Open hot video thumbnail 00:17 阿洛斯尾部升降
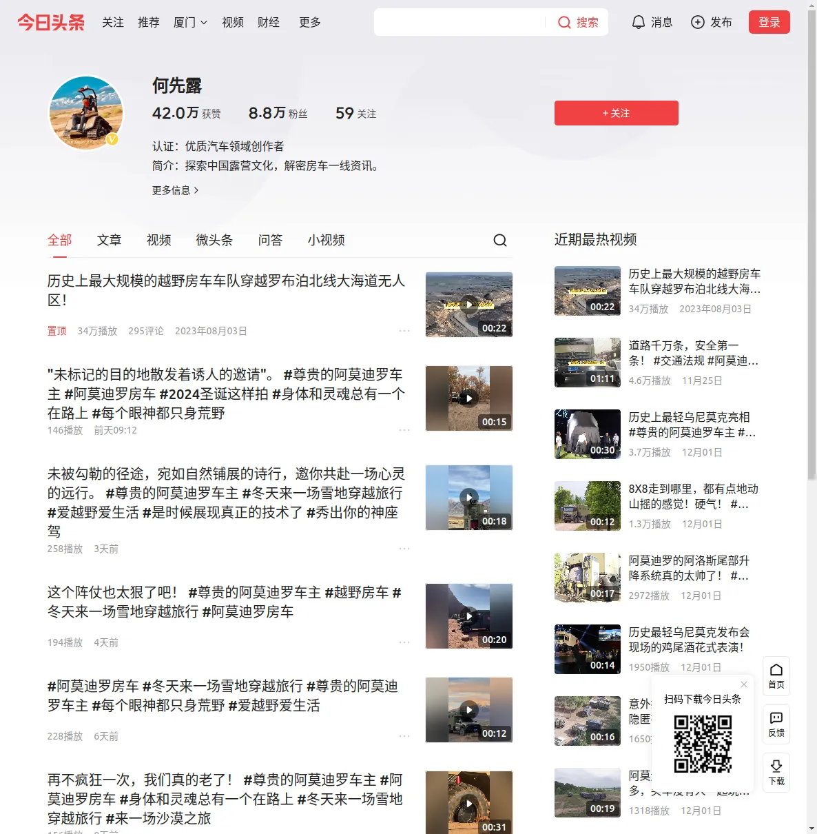817x834 pixels. pos(588,578)
